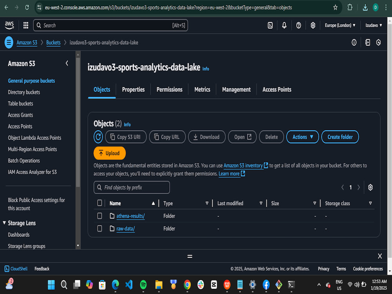The image size is (392, 294).
Task: Select all objects with header checkbox
Action: click(x=100, y=203)
